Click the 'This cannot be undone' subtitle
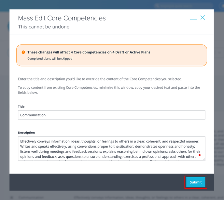This screenshot has width=224, height=200. [44, 27]
